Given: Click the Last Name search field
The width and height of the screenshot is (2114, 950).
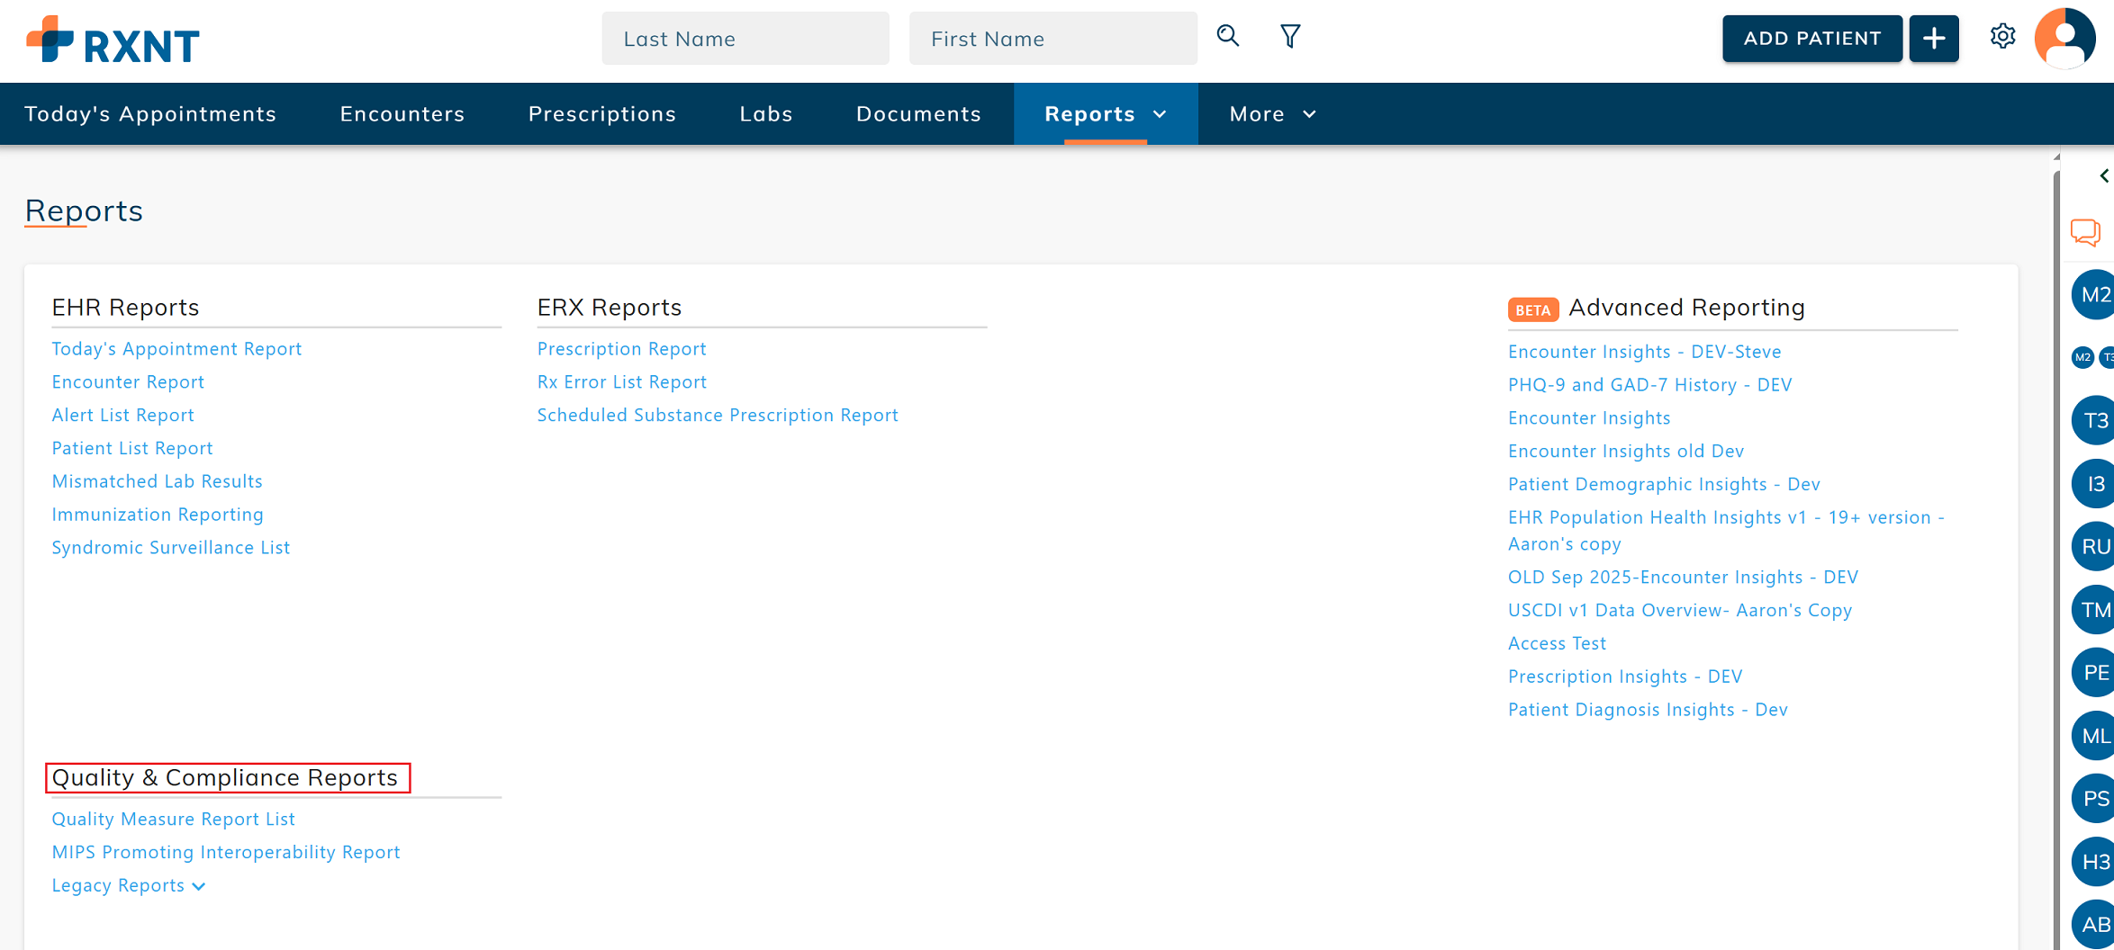Looking at the screenshot, I should coord(745,39).
